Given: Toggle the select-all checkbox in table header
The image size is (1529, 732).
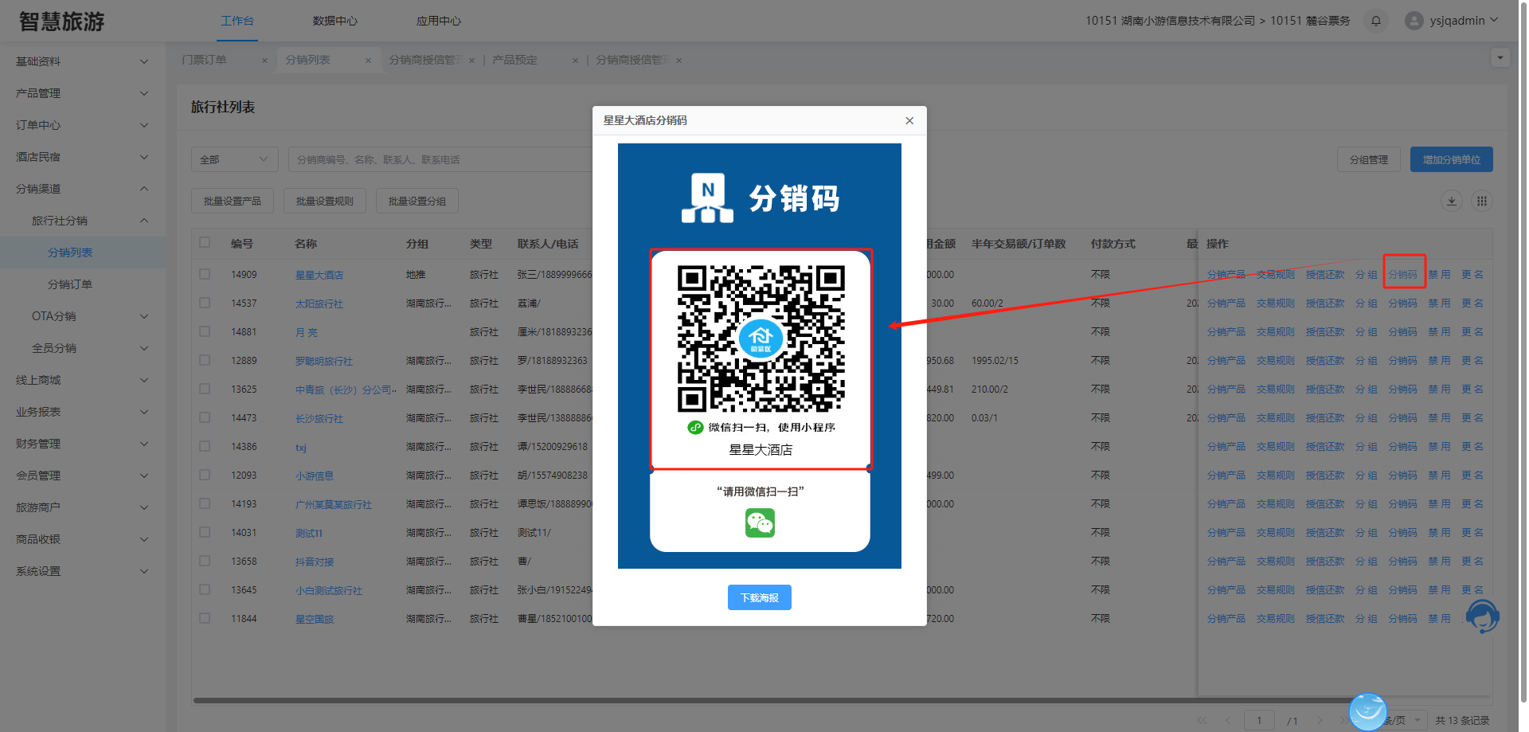Looking at the screenshot, I should pyautogui.click(x=205, y=243).
